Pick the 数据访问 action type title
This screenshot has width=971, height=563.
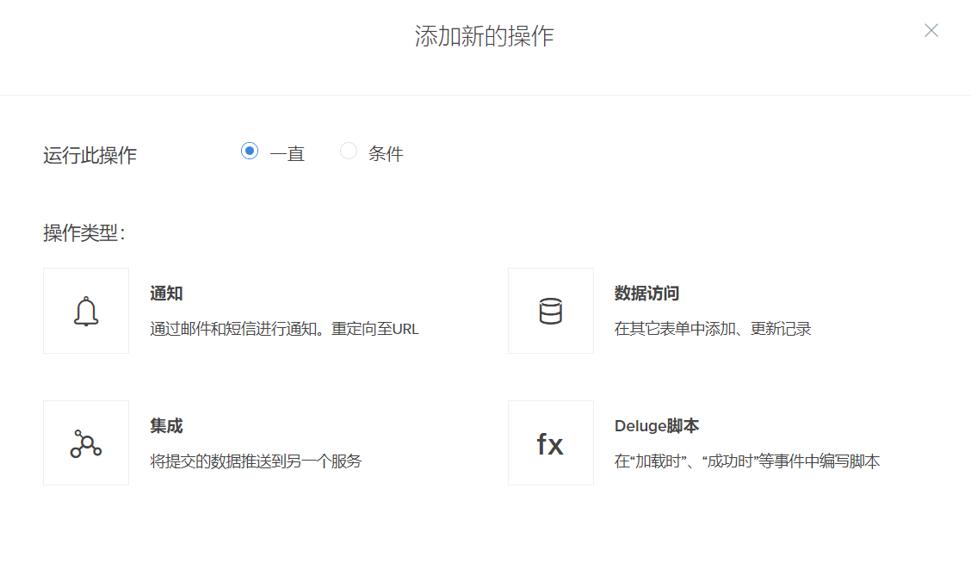(x=646, y=294)
